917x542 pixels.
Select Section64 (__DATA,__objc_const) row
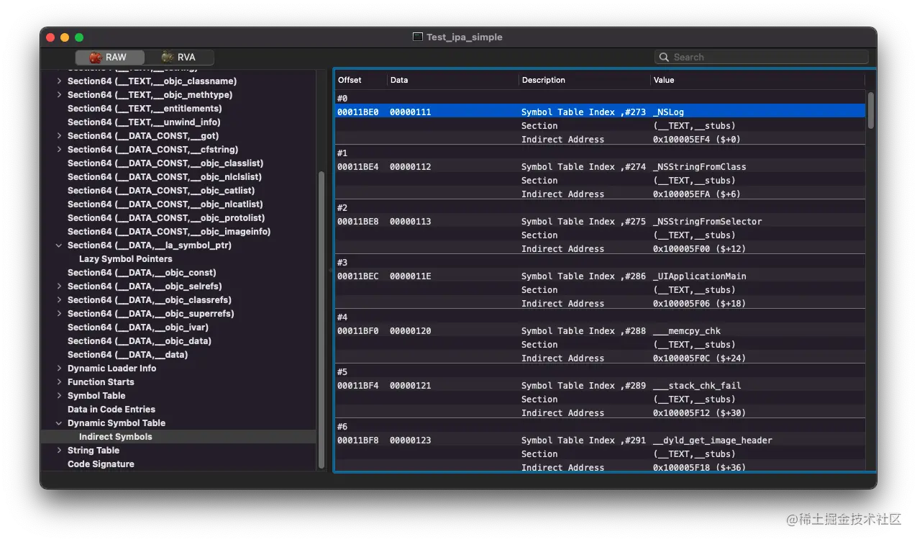178,273
